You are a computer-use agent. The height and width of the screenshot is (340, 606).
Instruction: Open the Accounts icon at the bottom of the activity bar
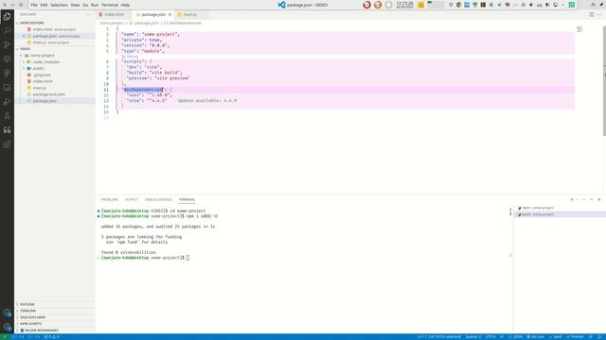(x=7, y=313)
